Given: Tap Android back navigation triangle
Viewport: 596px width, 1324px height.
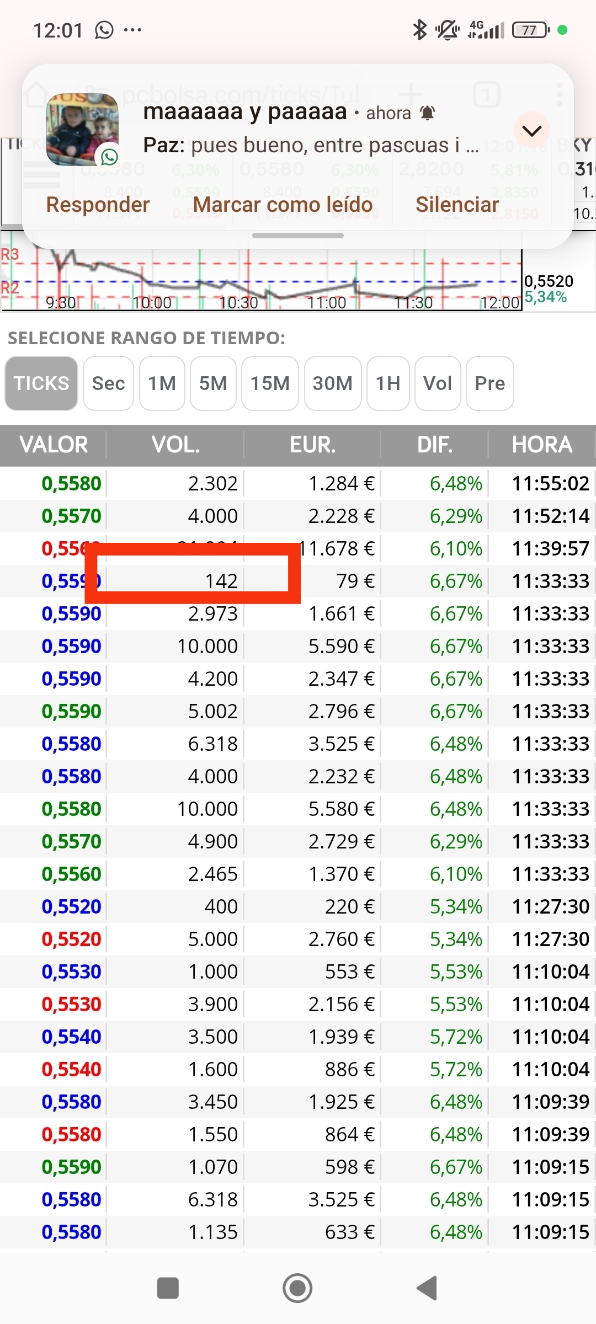Looking at the screenshot, I should click(x=427, y=1288).
